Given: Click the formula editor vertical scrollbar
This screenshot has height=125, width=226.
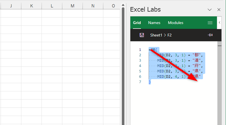Looking at the screenshot, I should pyautogui.click(x=219, y=83).
